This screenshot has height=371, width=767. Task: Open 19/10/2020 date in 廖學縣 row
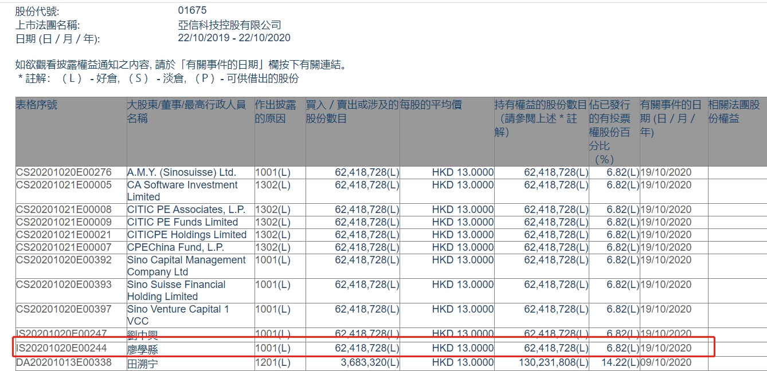[666, 348]
